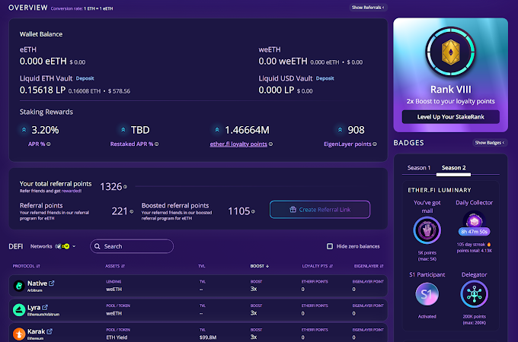Switch to Season 2 badges tab

(x=453, y=168)
